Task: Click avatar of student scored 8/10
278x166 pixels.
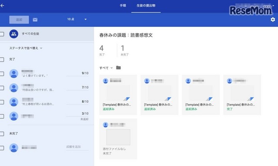Action: [14, 102]
